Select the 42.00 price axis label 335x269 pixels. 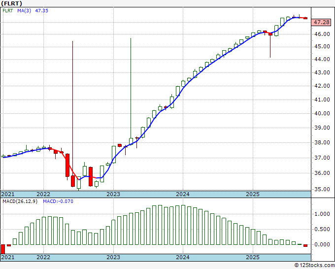tap(322, 86)
